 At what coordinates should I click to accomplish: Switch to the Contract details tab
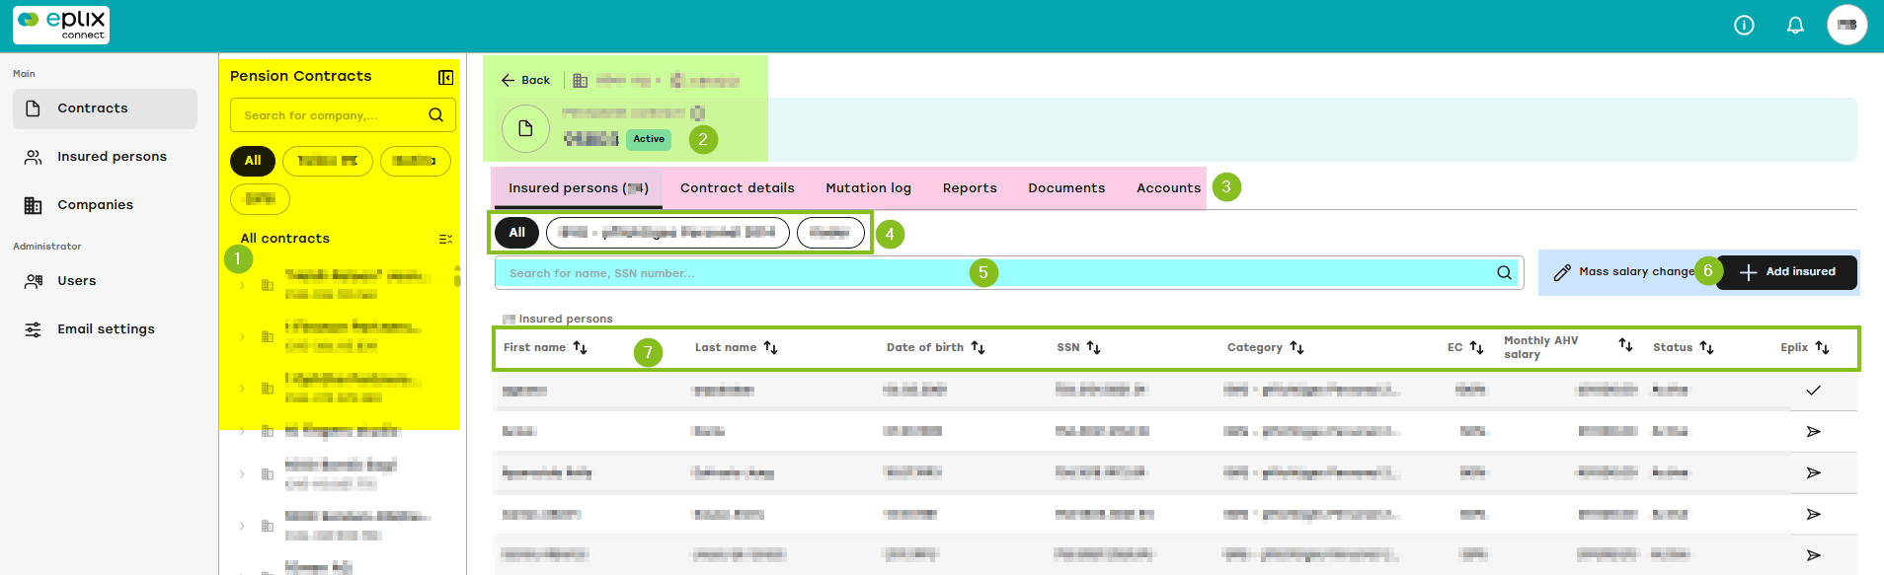pos(737,188)
